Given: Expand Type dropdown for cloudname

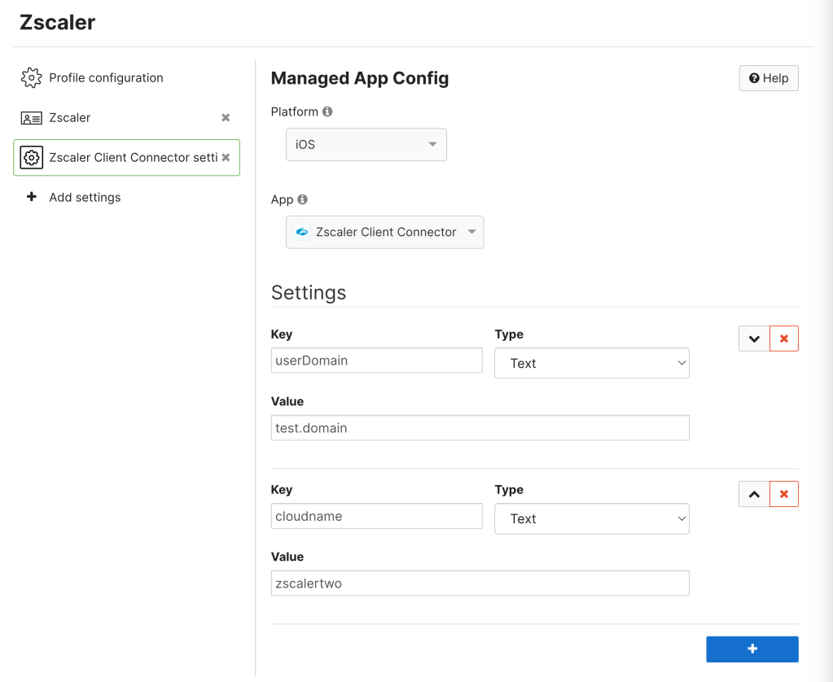Looking at the screenshot, I should pos(591,518).
